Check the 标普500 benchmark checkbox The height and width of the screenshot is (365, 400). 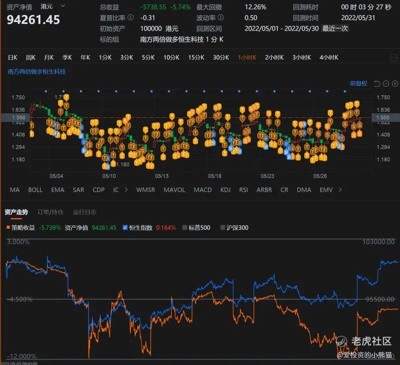tap(185, 227)
